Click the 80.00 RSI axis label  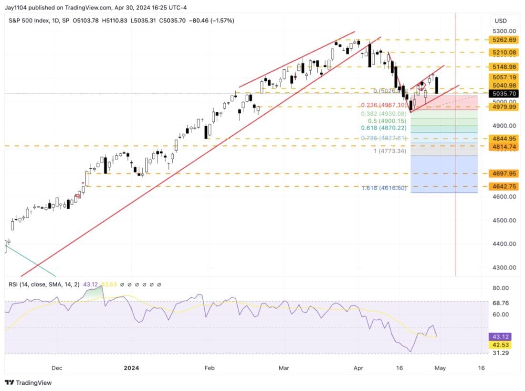(x=501, y=288)
